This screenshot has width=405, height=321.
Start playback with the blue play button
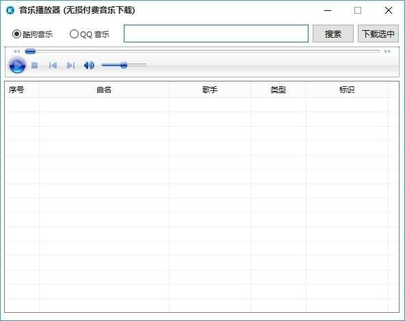(x=17, y=66)
